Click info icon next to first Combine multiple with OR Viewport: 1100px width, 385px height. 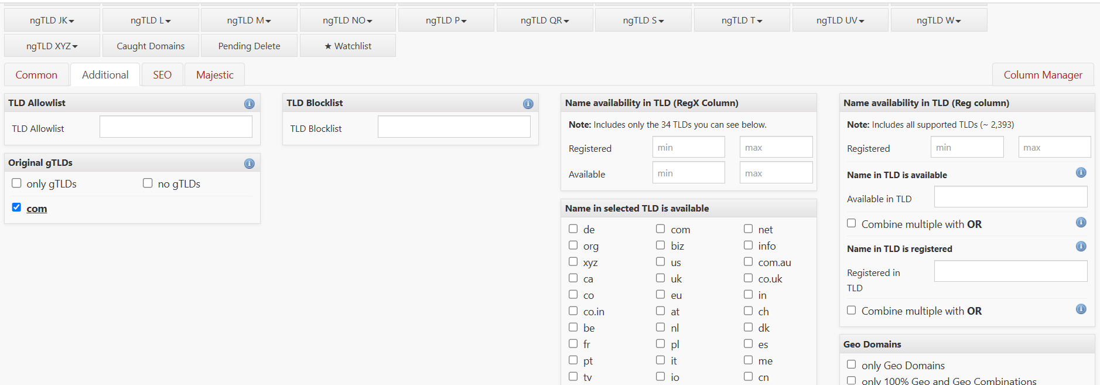(1081, 223)
